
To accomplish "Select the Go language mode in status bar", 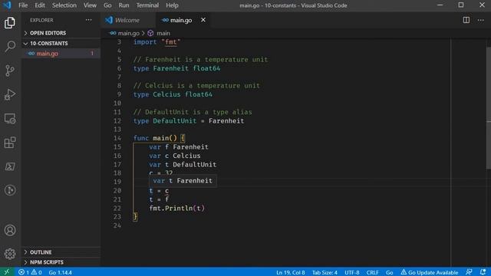I will (389, 272).
